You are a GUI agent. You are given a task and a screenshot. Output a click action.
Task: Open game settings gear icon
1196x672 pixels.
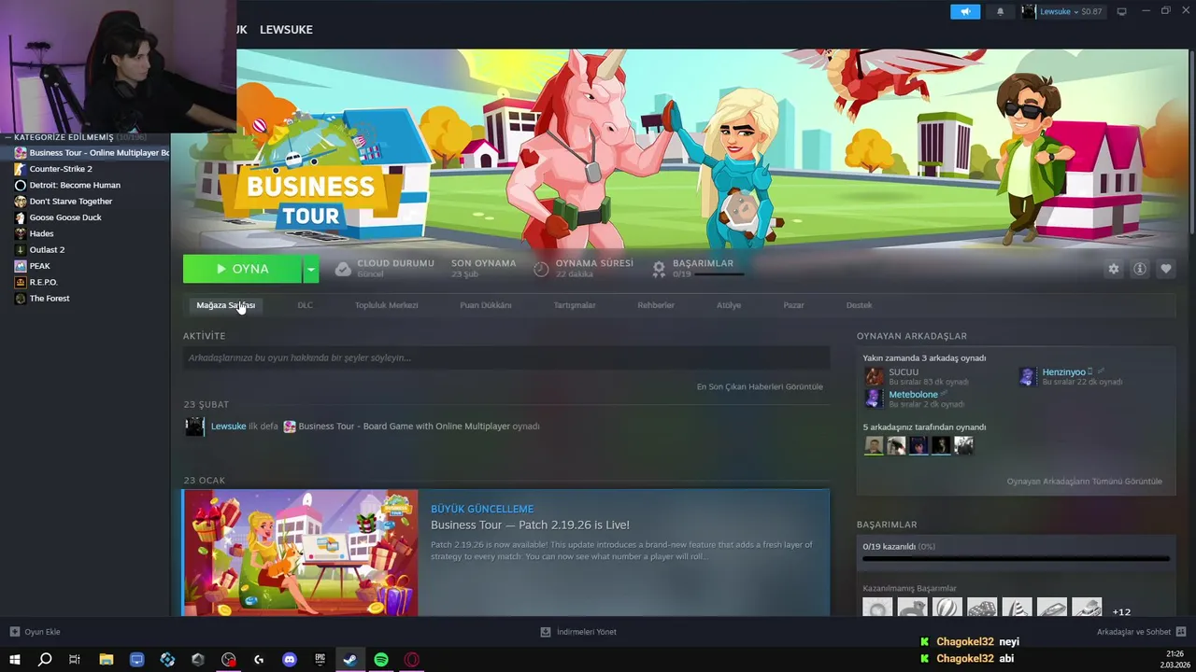click(1113, 269)
